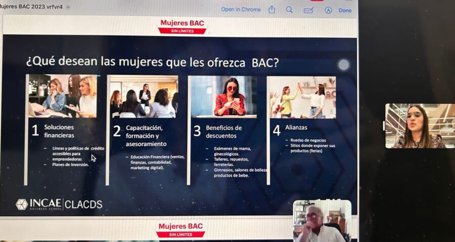
Task: Click the Capacitación meeting photo
Action: point(144,96)
